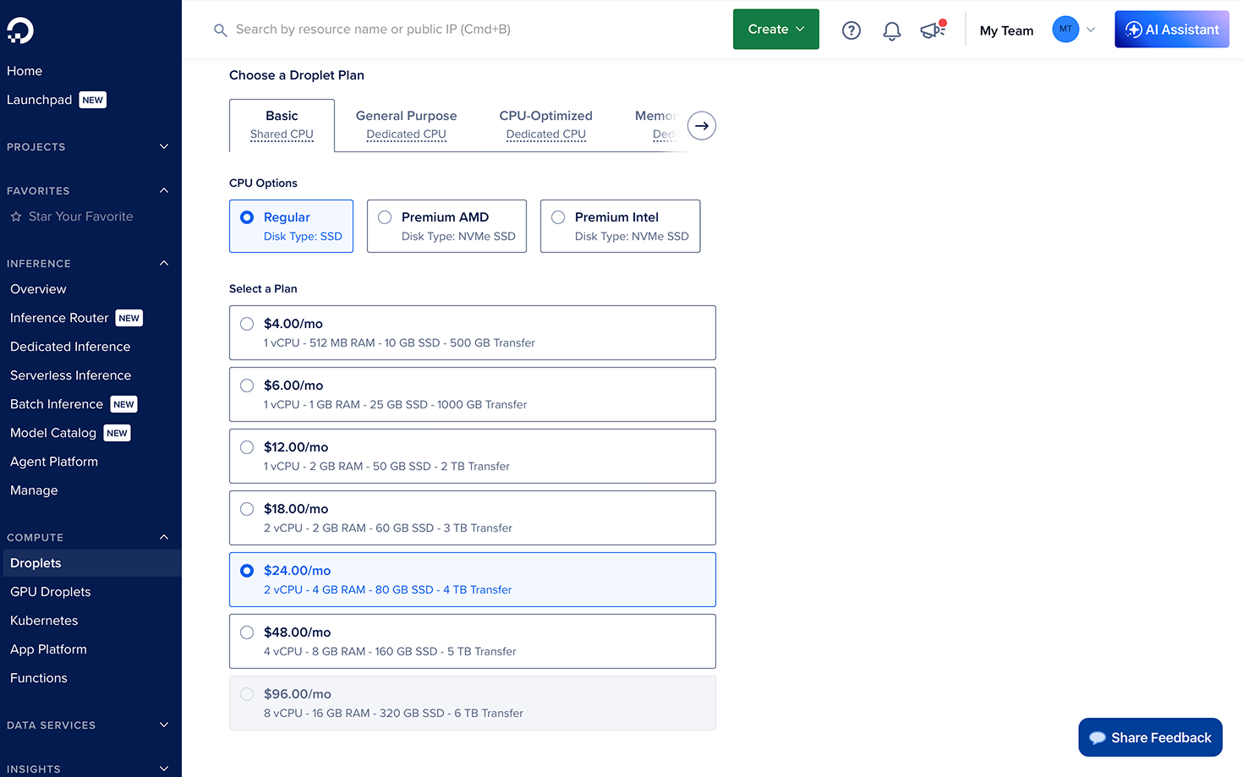Click the DigitalOcean logo icon
This screenshot has width=1243, height=777.
coord(20,30)
